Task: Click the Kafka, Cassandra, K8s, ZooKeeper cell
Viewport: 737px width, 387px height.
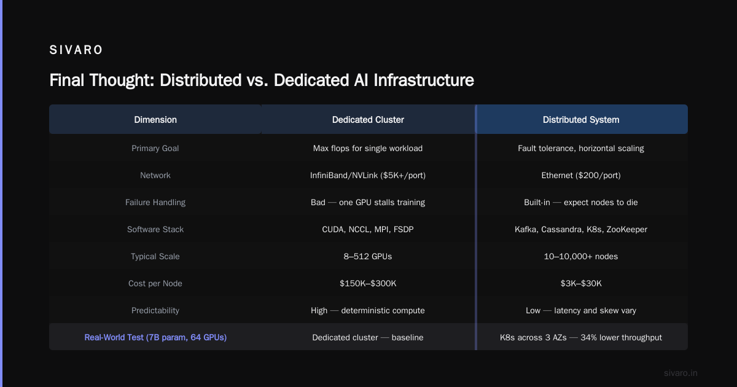Action: (x=581, y=229)
